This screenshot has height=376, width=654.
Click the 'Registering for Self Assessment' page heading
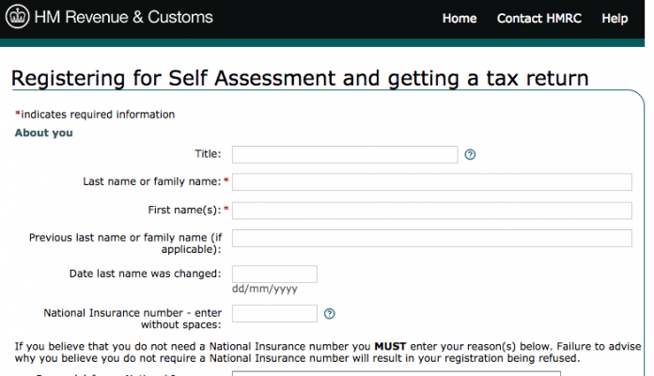[300, 78]
